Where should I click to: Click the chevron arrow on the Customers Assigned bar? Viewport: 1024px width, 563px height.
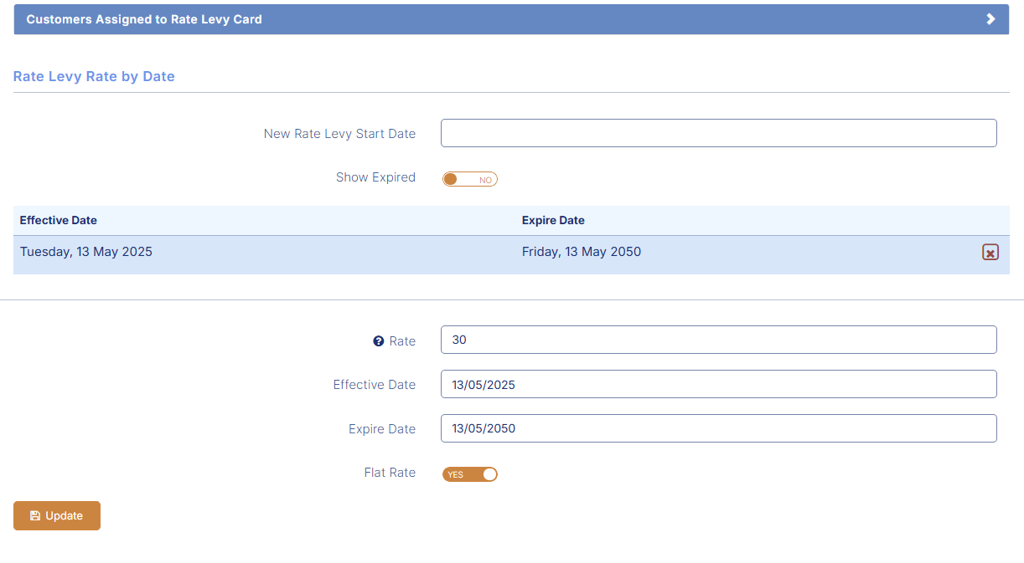tap(991, 19)
